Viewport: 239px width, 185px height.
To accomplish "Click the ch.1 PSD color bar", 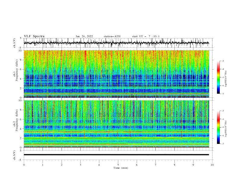I will (x=218, y=77).
